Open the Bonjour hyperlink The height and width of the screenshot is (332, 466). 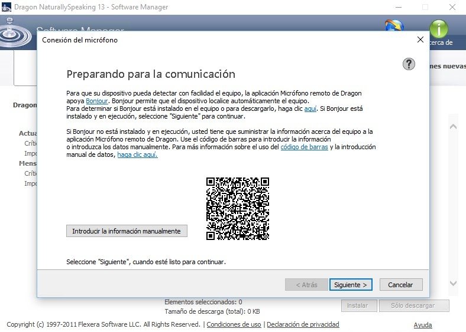click(x=97, y=101)
